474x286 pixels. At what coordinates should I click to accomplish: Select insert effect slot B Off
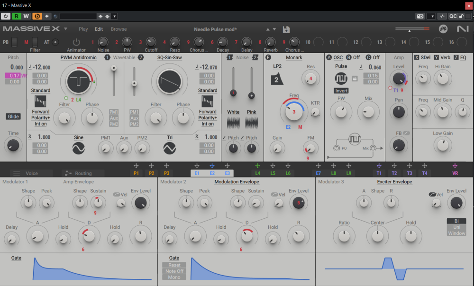point(353,57)
